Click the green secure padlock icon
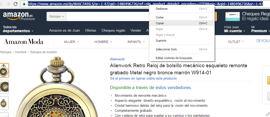270x117 pixels. tap(24, 4)
